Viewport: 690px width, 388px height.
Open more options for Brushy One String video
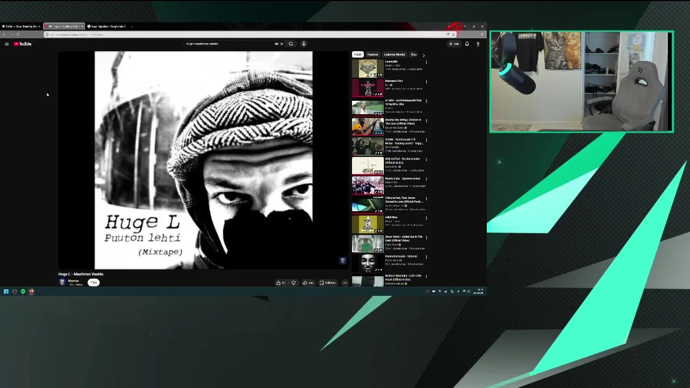tap(426, 121)
